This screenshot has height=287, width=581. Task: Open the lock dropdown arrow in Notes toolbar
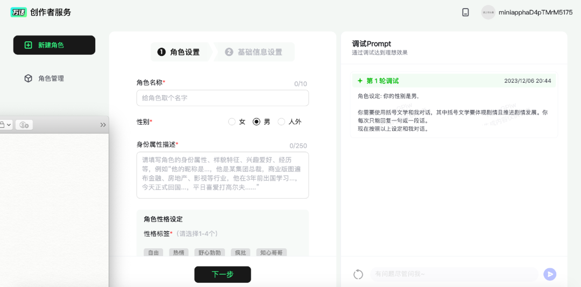point(8,125)
